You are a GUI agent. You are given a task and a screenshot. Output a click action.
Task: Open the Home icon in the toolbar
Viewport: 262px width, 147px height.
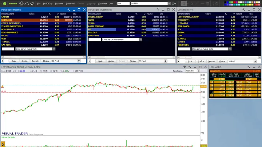click(21, 4)
